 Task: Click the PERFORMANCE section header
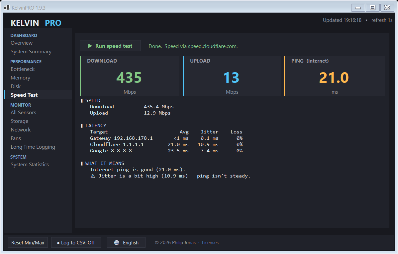click(x=26, y=62)
